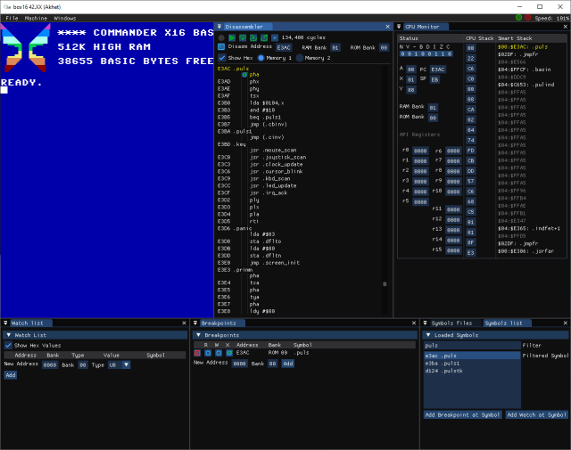Open Watch list panel dropdown triangle menu

tap(5, 323)
